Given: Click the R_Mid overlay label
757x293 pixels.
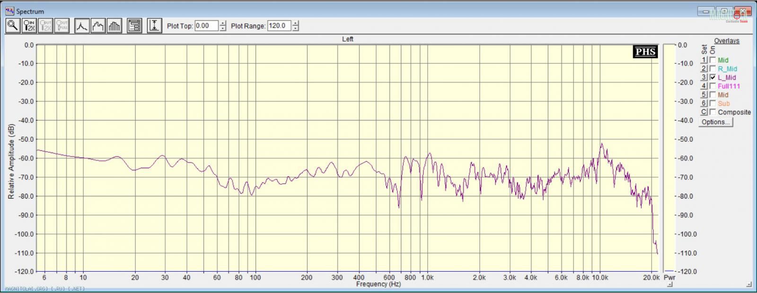Looking at the screenshot, I should 727,69.
